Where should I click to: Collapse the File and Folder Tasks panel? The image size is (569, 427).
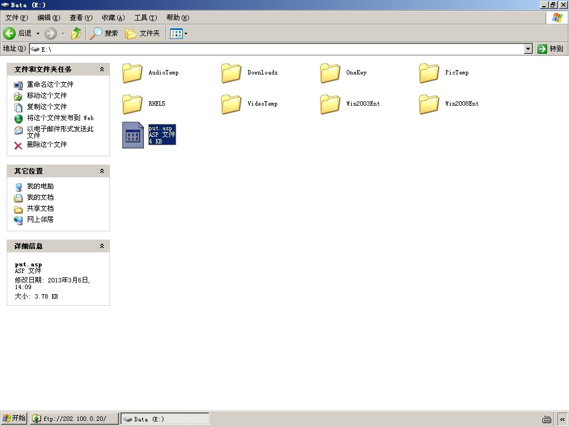point(102,69)
